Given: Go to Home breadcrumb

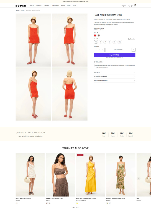Looking at the screenshot, I should (x=17, y=11).
